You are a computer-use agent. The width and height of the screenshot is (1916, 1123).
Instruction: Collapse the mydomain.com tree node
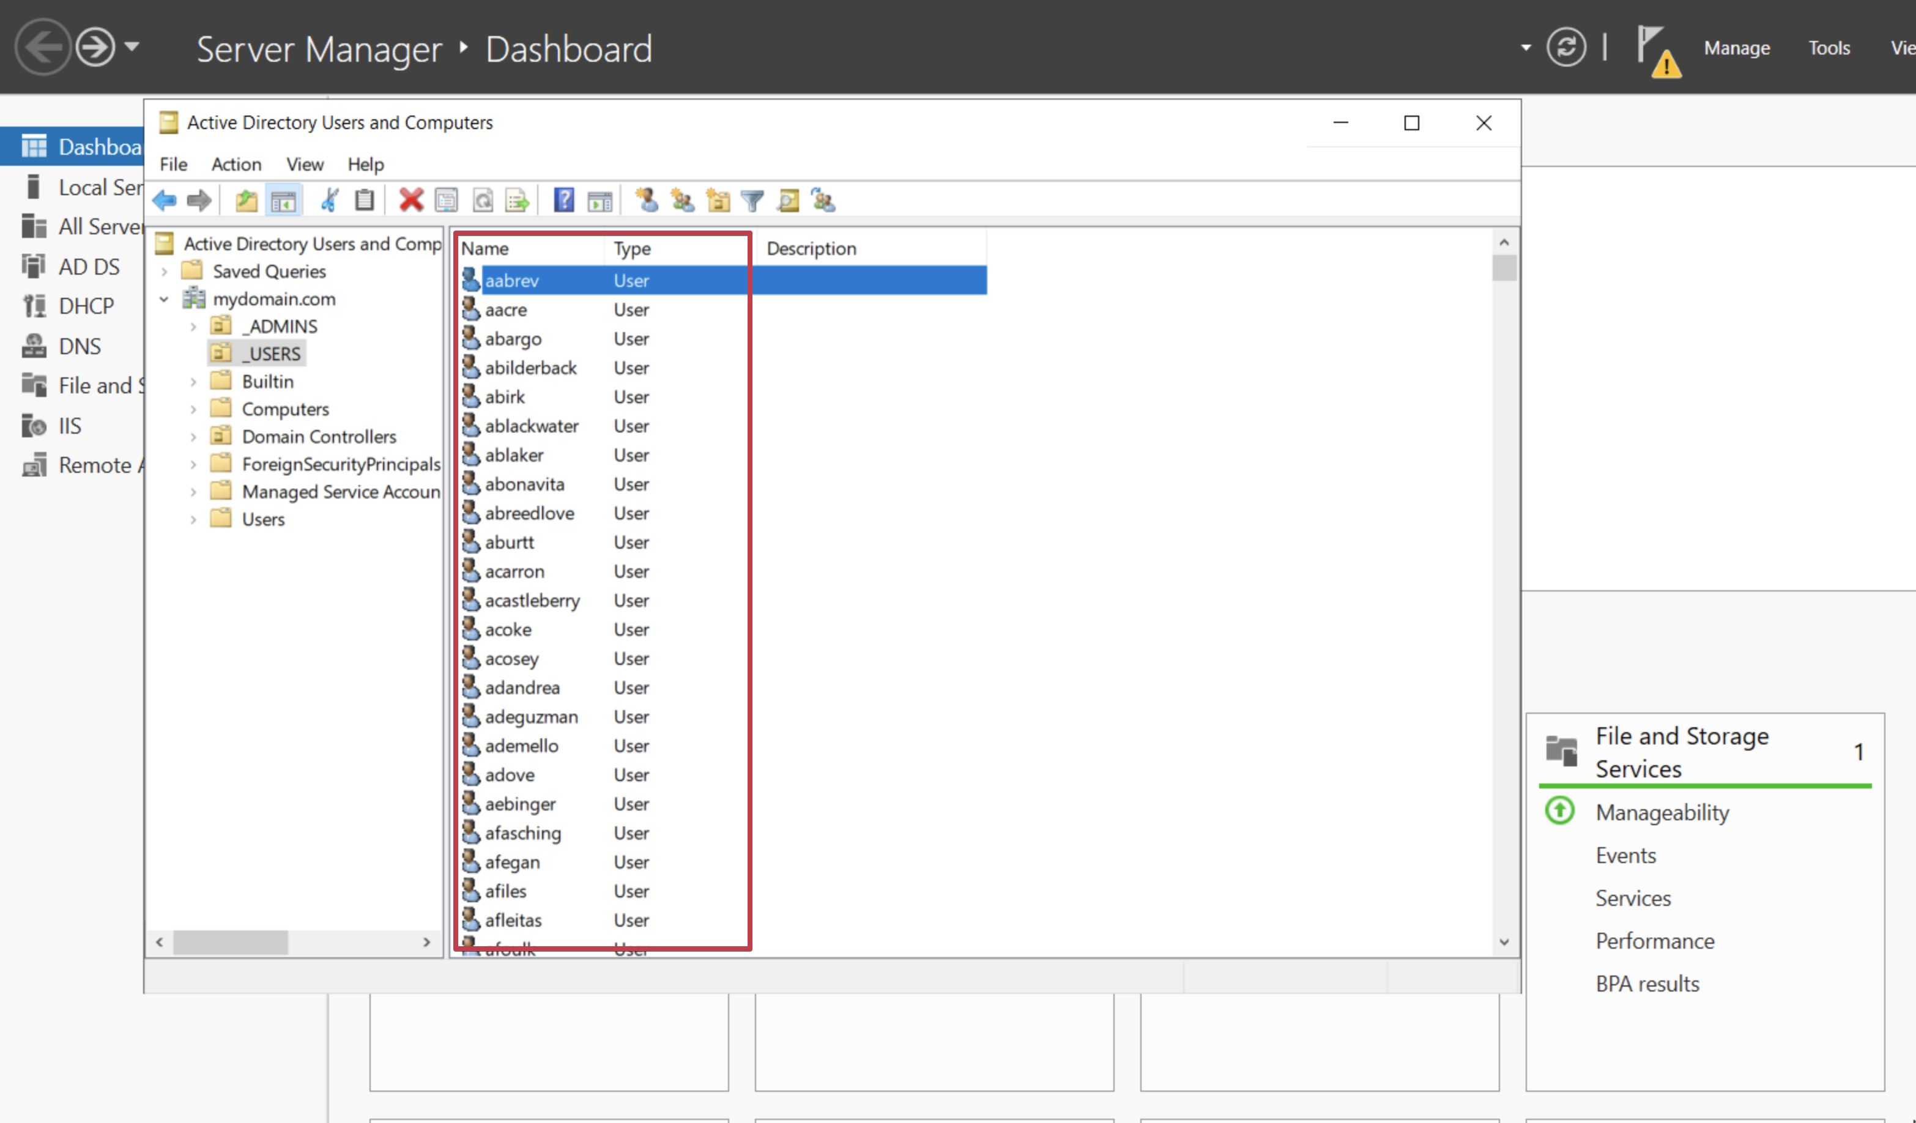pos(164,300)
